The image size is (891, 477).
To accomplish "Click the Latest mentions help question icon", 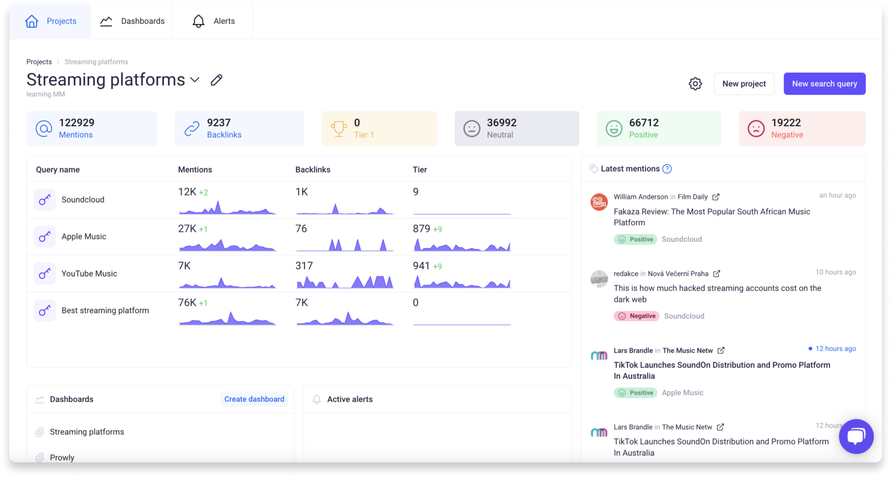I will point(667,169).
